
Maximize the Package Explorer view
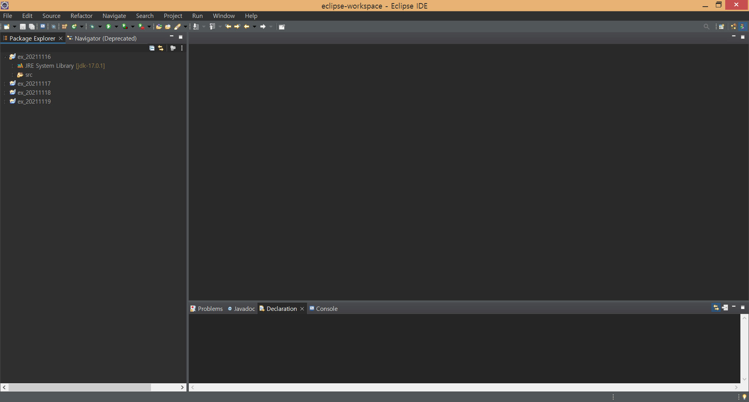click(181, 37)
